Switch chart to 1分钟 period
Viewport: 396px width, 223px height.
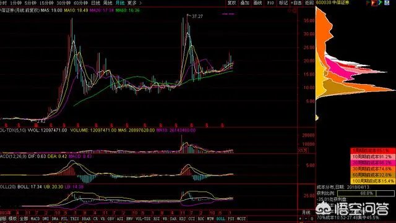tap(16, 3)
